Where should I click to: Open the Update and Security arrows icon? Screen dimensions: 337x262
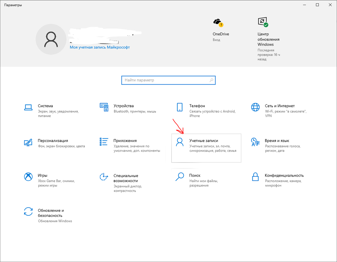[28, 211]
